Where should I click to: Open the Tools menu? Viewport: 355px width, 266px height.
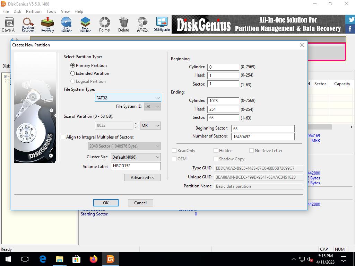pyautogui.click(x=51, y=11)
